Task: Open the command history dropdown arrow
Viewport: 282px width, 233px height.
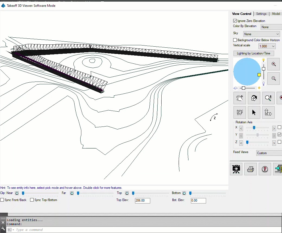Action: click(13, 230)
